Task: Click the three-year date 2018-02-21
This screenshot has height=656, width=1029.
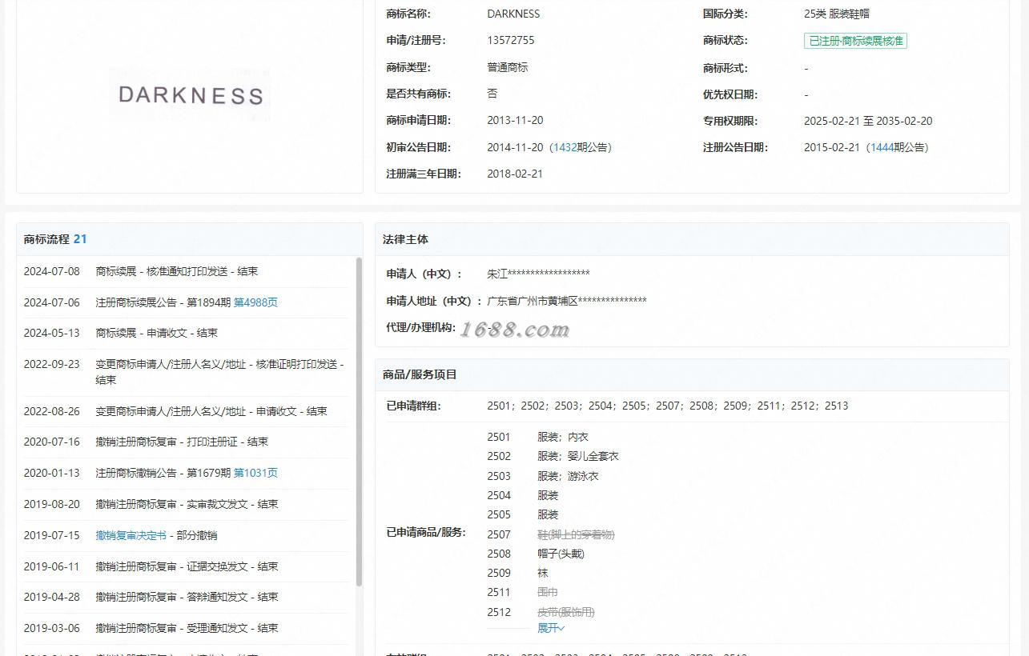Action: click(515, 174)
